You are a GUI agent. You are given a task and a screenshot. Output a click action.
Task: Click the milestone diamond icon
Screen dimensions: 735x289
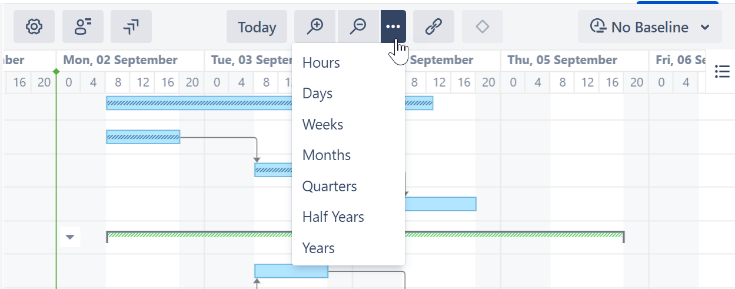482,27
